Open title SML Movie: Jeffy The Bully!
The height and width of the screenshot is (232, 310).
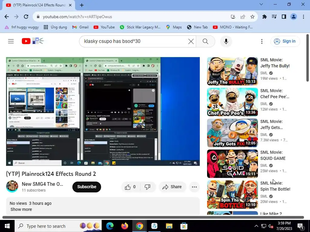click(275, 63)
